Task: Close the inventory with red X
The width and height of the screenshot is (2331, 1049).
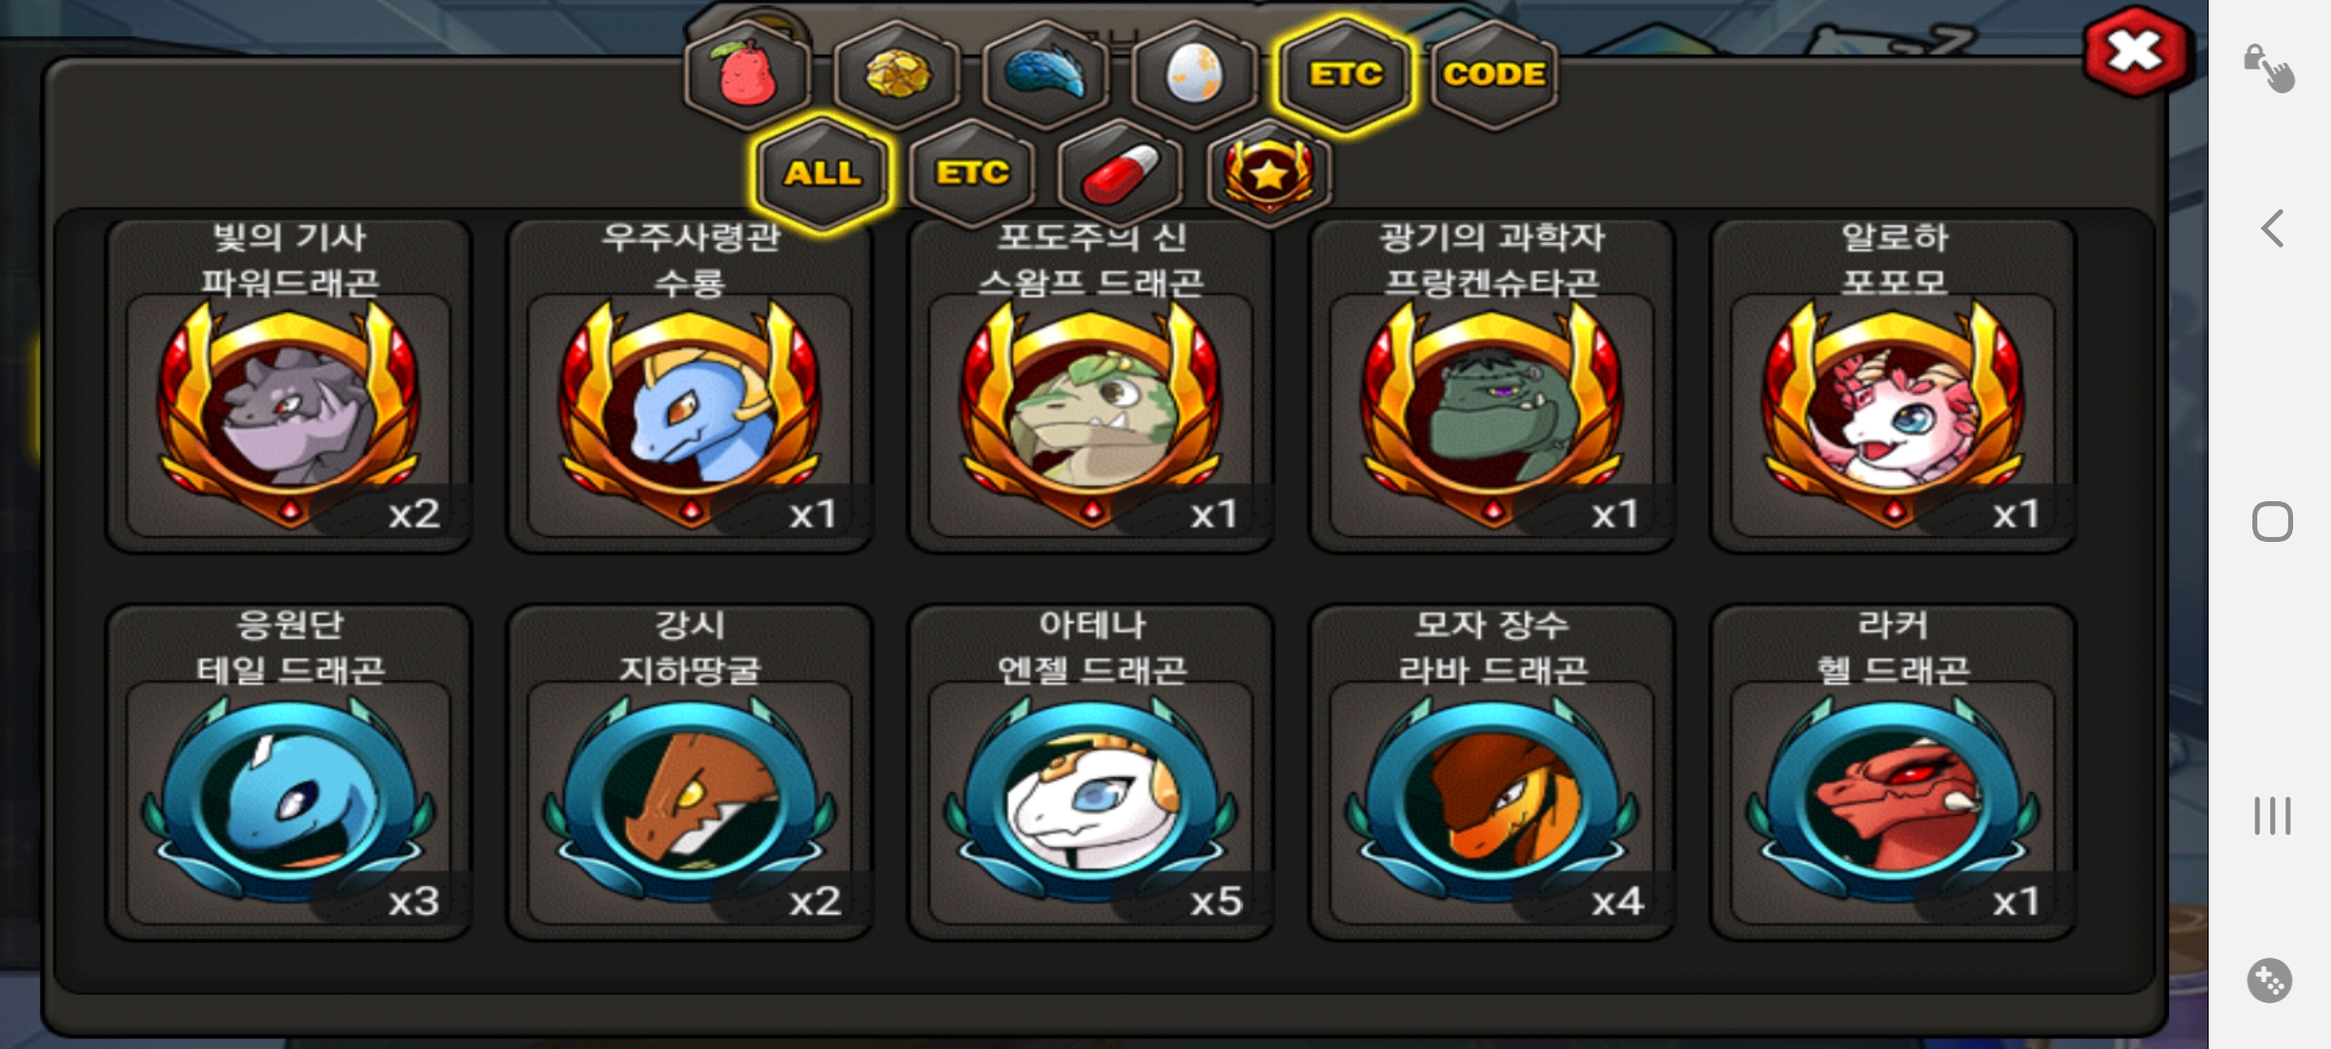Action: coord(2135,51)
